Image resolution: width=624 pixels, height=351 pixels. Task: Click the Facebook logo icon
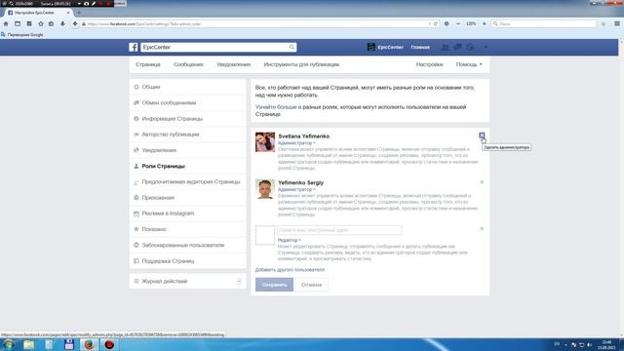[134, 48]
